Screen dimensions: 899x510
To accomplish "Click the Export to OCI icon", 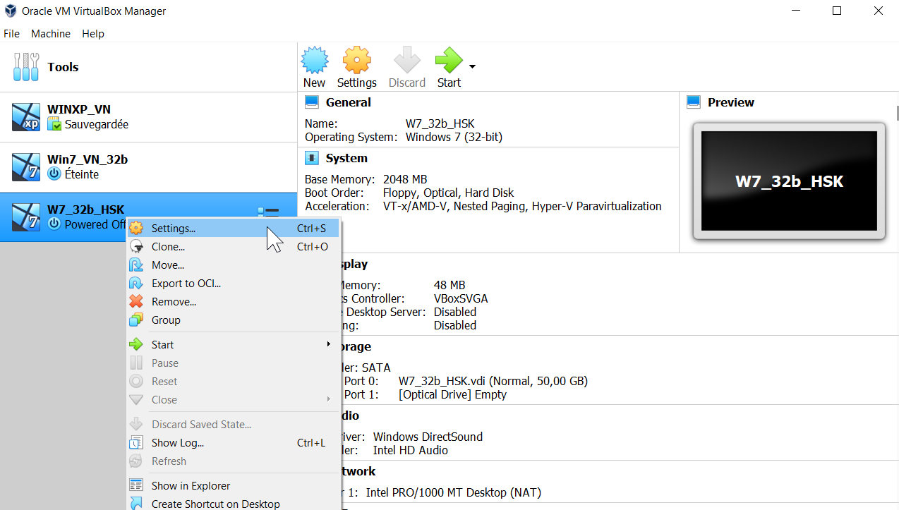I will (x=136, y=284).
